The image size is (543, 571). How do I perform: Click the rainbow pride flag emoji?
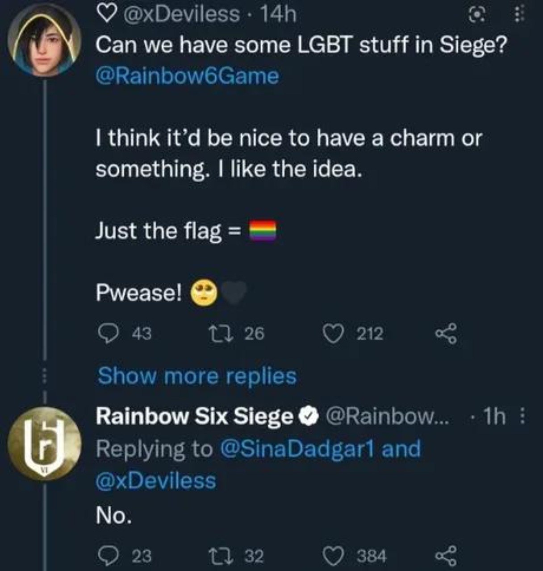pos(263,231)
